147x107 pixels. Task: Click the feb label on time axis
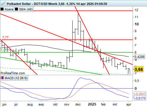tap(103, 104)
